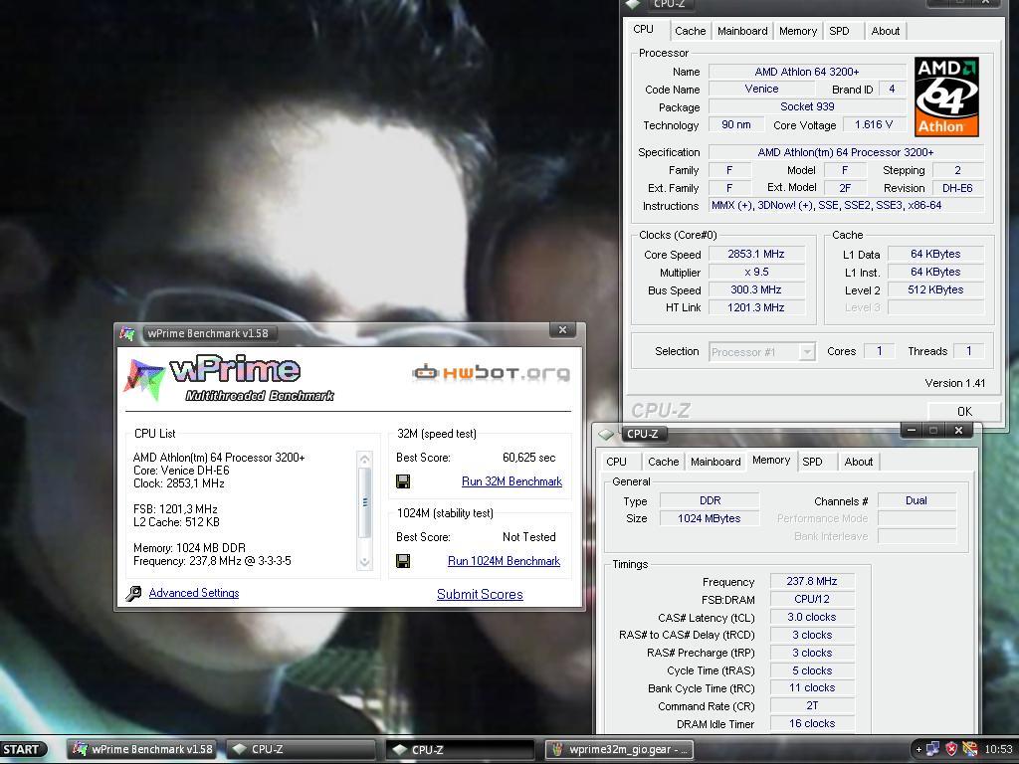This screenshot has width=1019, height=764.
Task: Open About tab in lower CPU-Z
Action: click(859, 462)
